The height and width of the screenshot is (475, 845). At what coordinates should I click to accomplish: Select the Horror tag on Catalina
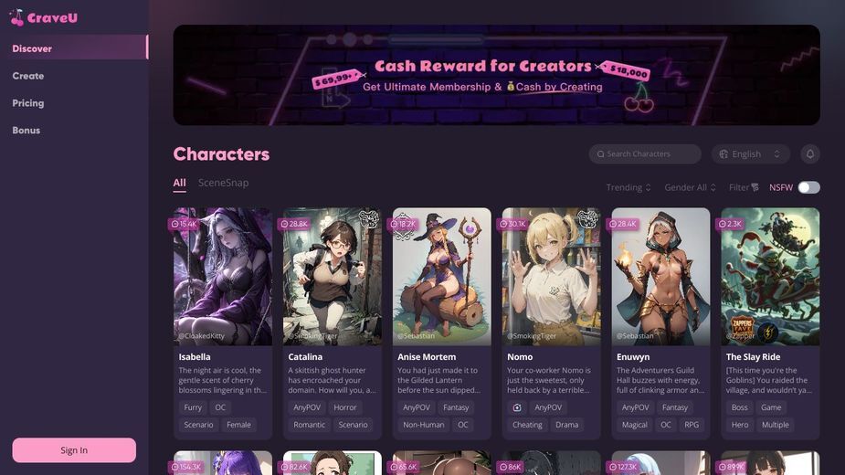click(345, 407)
